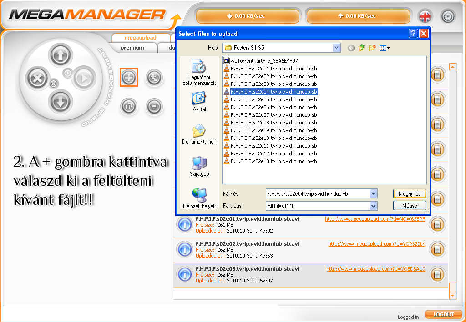Click the dialog's question mark help button
Viewport: 466px width, 322px height.
point(413,34)
